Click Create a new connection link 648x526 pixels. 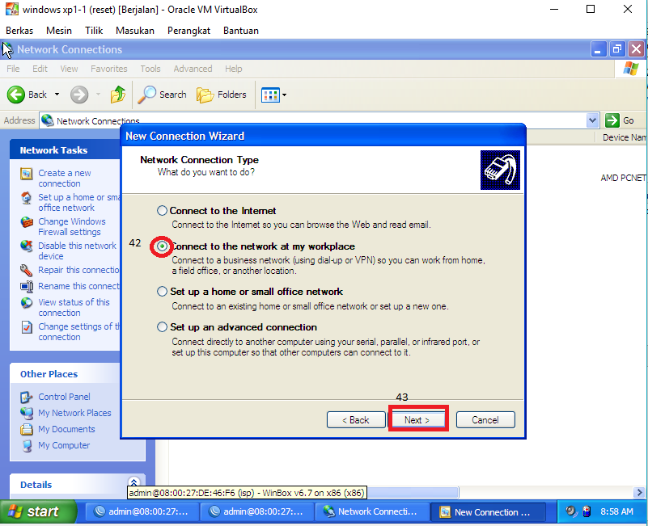pyautogui.click(x=65, y=179)
